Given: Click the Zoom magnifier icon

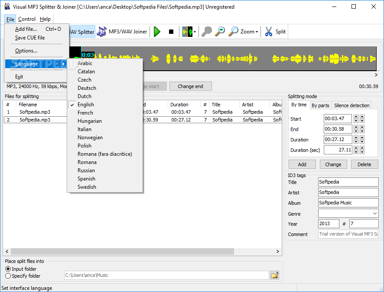Looking at the screenshot, I should click(233, 32).
